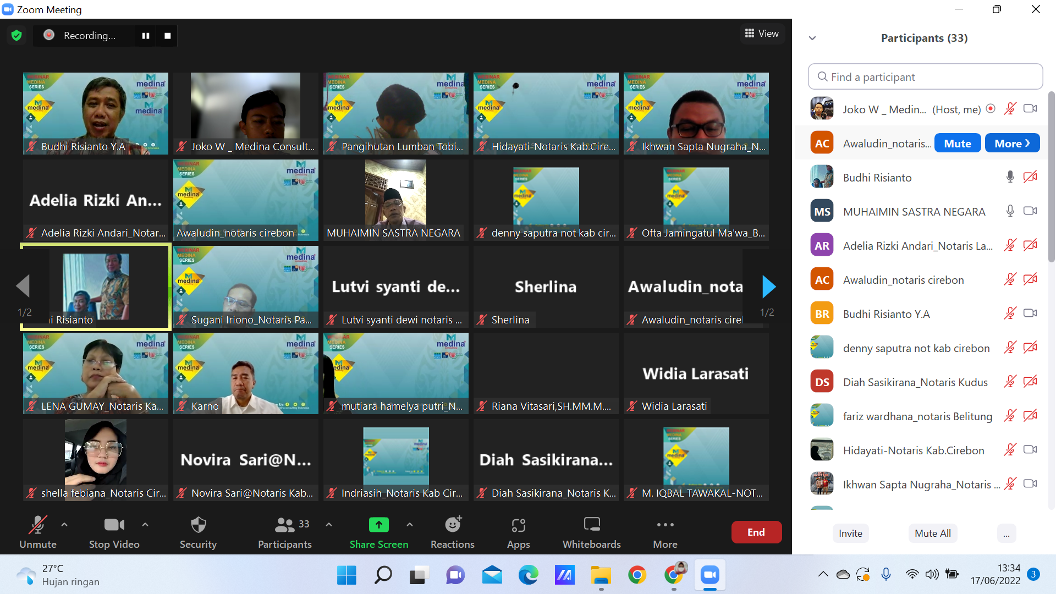The image size is (1056, 594).
Task: Click the green Share Screen icon
Action: click(x=378, y=525)
